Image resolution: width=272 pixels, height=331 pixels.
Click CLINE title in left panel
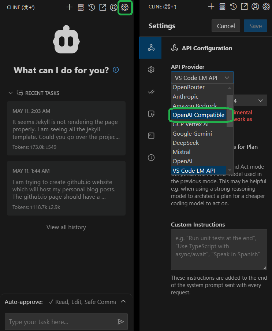(21, 7)
